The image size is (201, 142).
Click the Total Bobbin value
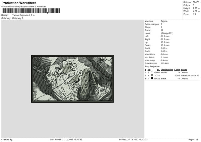[164, 63]
